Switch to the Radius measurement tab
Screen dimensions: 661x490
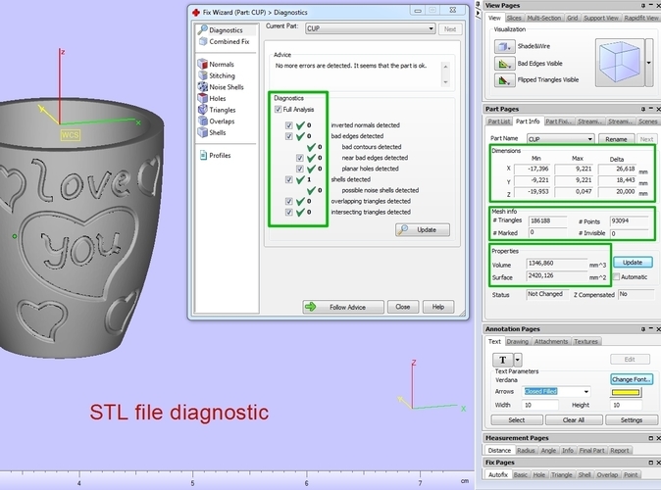tap(526, 451)
